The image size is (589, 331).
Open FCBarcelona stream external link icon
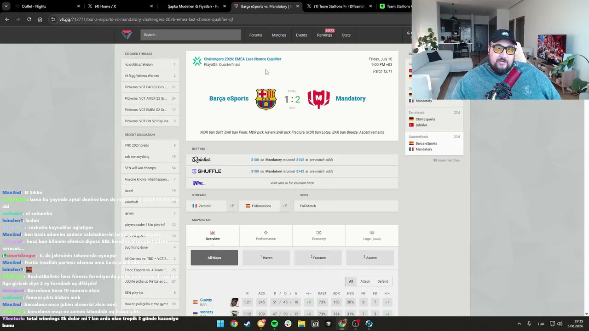[285, 206]
